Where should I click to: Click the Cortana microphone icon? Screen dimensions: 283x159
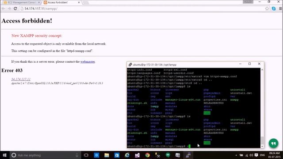coord(77,155)
